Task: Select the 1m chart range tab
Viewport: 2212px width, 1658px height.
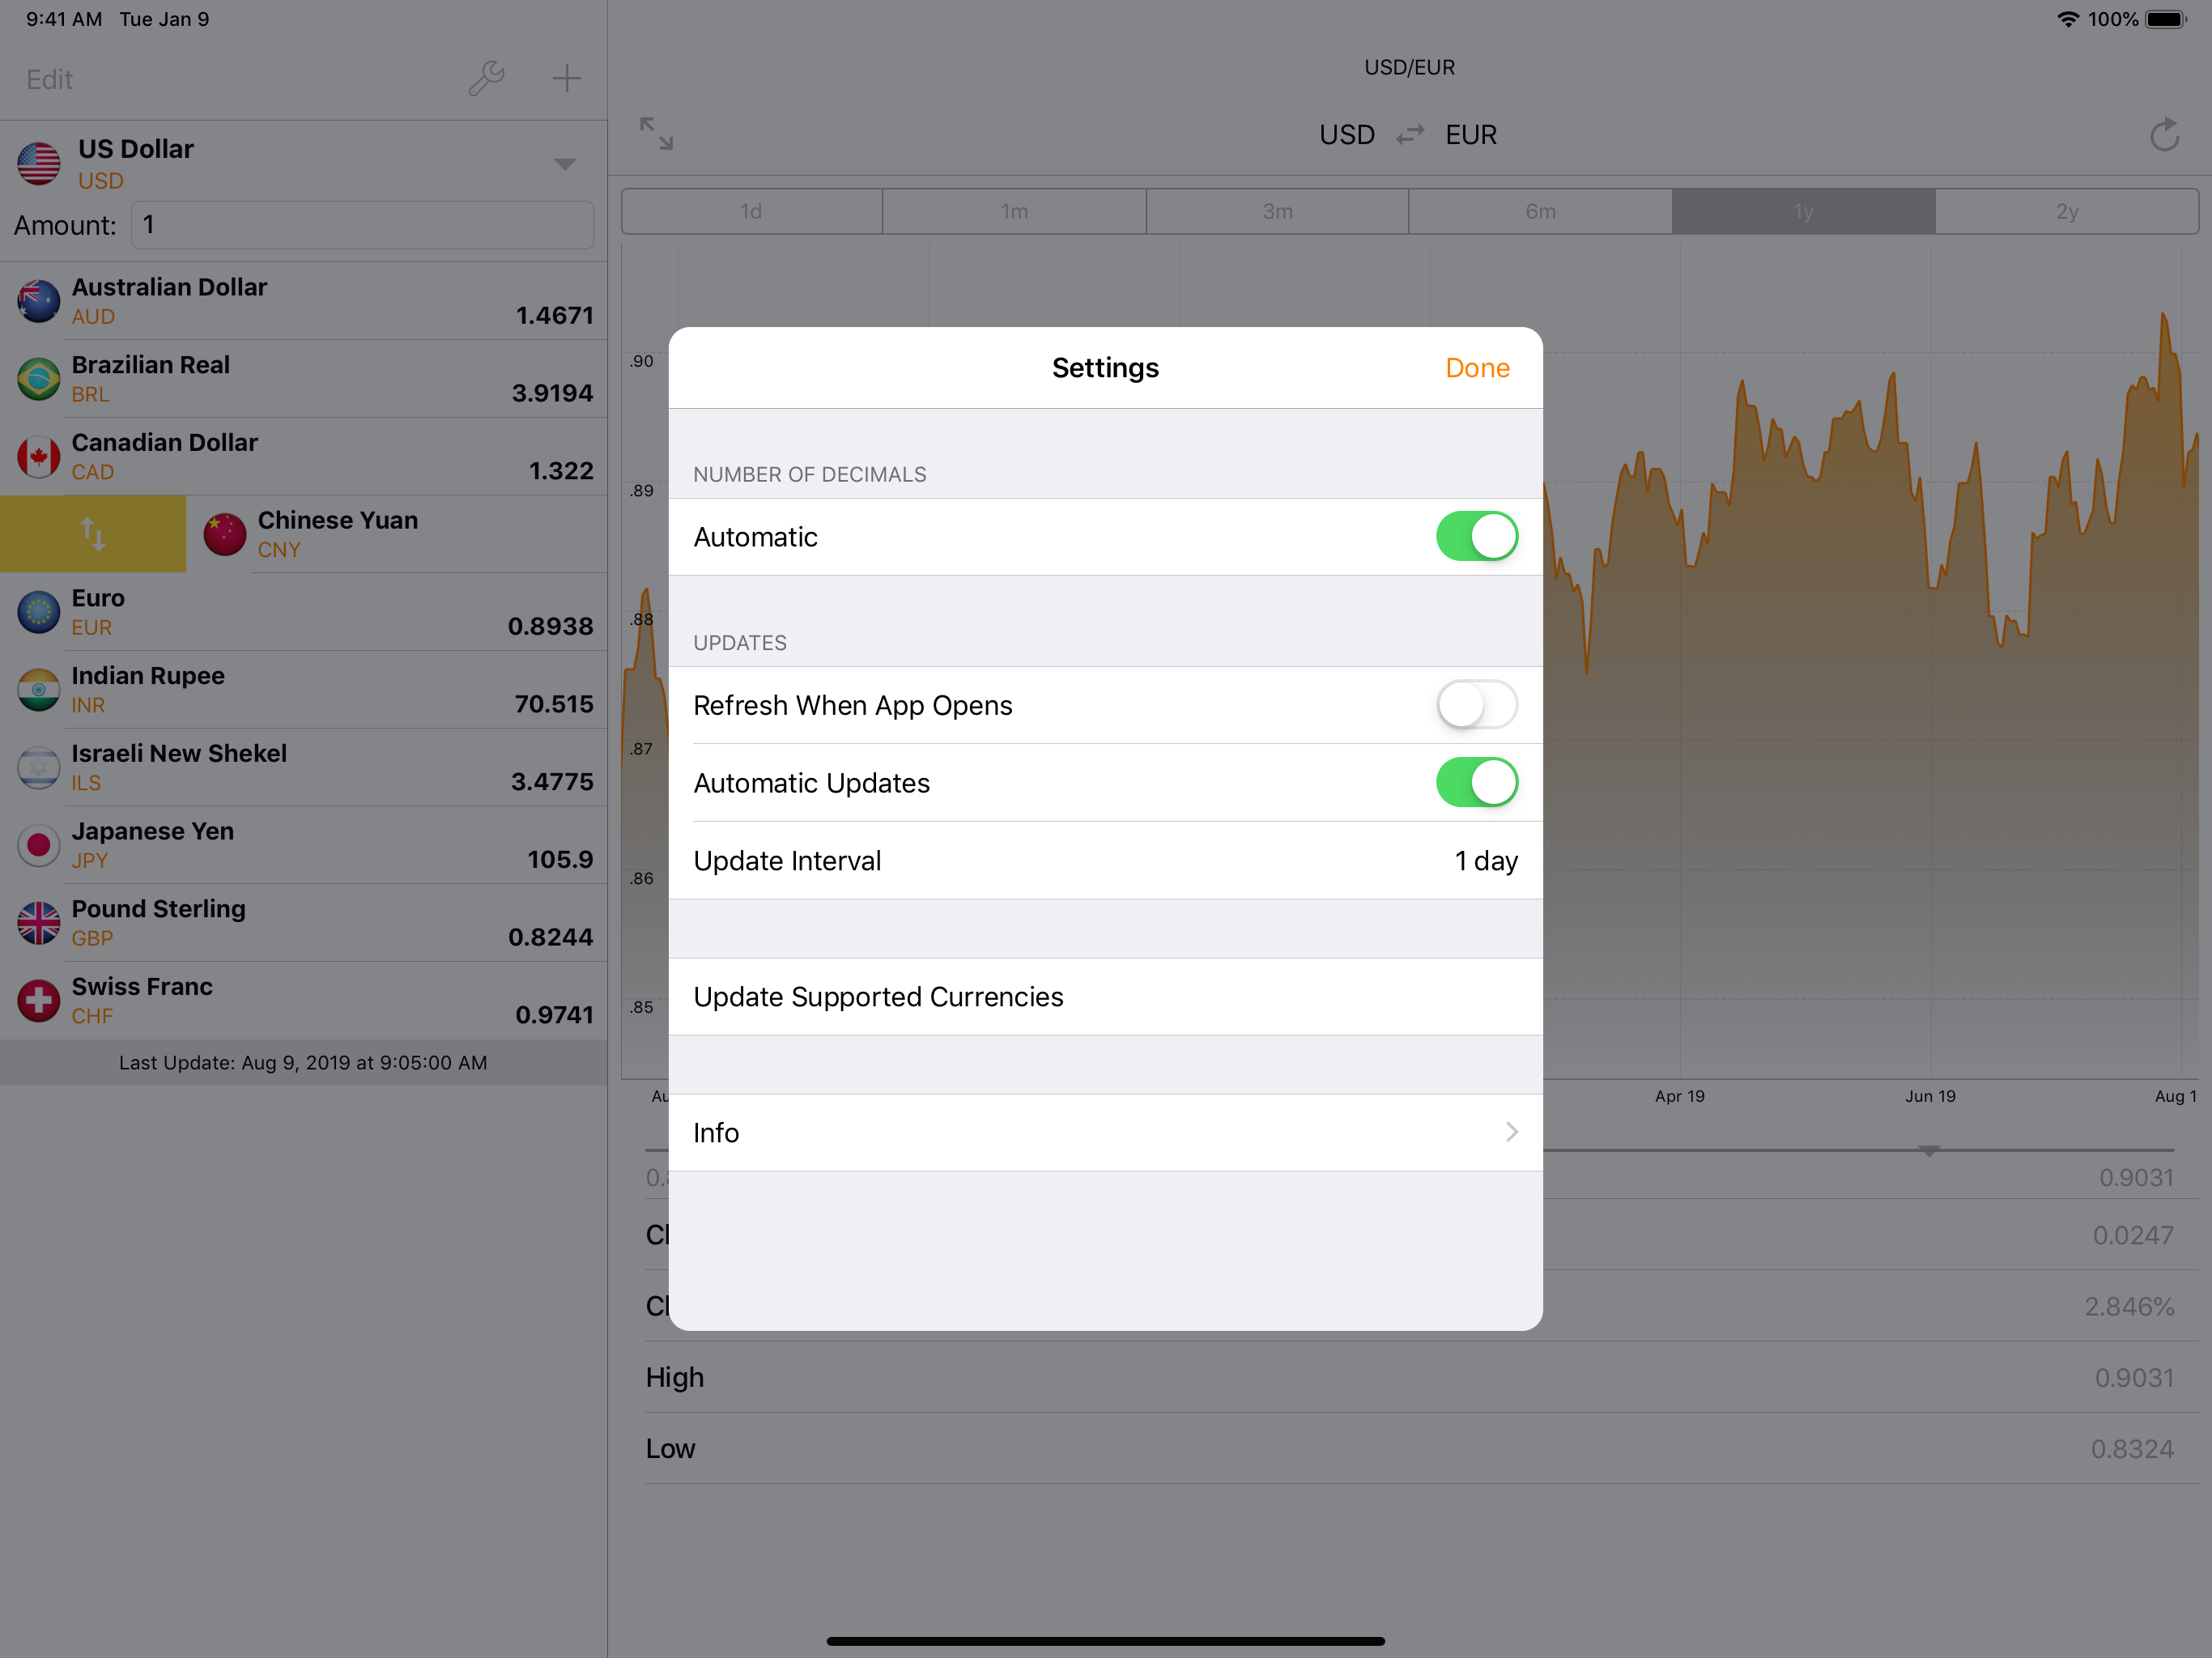Action: click(1014, 211)
